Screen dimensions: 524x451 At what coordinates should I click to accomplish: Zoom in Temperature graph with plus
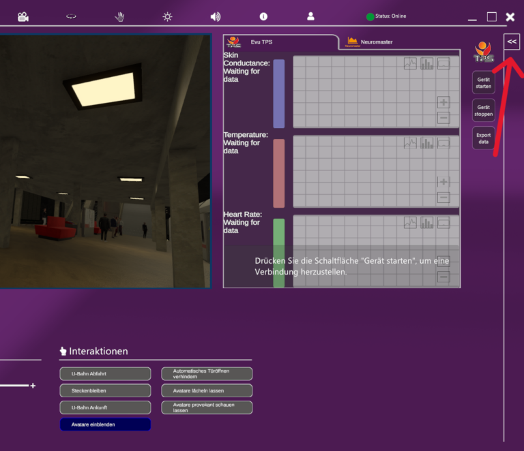(x=443, y=182)
